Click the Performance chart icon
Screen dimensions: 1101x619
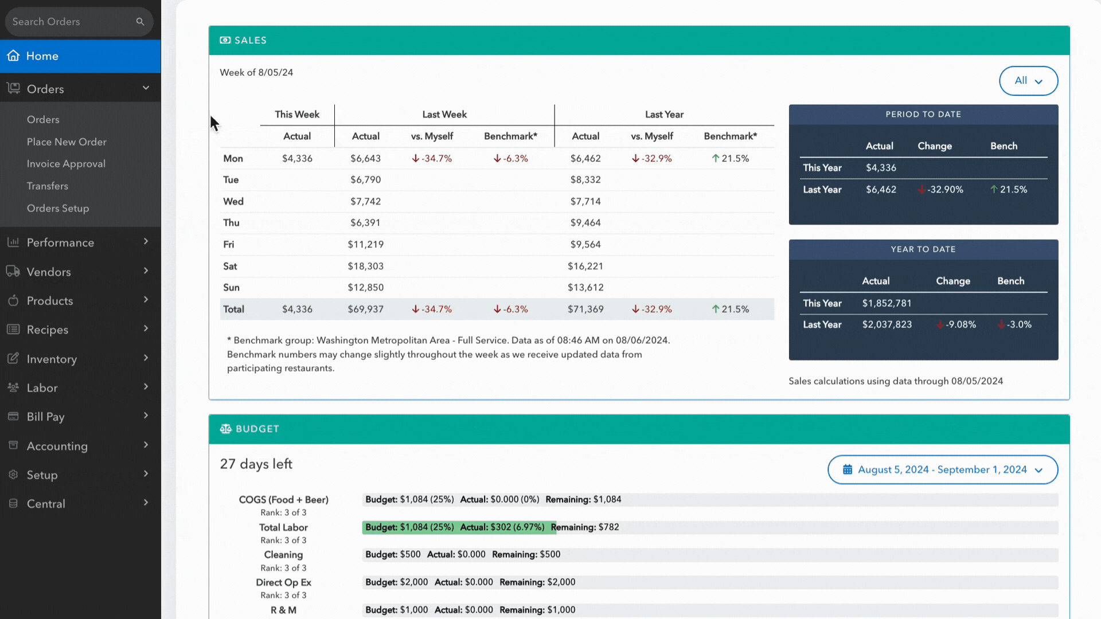coord(13,242)
